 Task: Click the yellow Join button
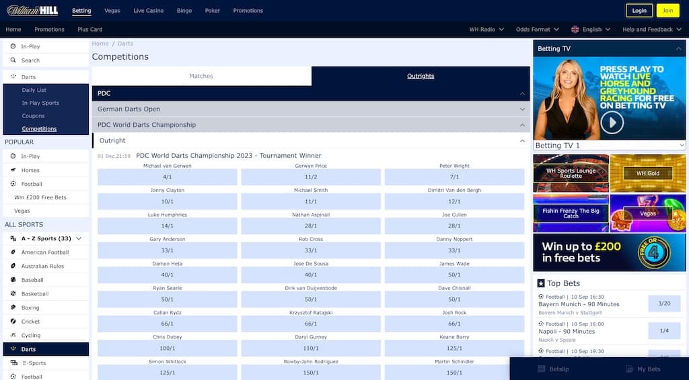[667, 11]
